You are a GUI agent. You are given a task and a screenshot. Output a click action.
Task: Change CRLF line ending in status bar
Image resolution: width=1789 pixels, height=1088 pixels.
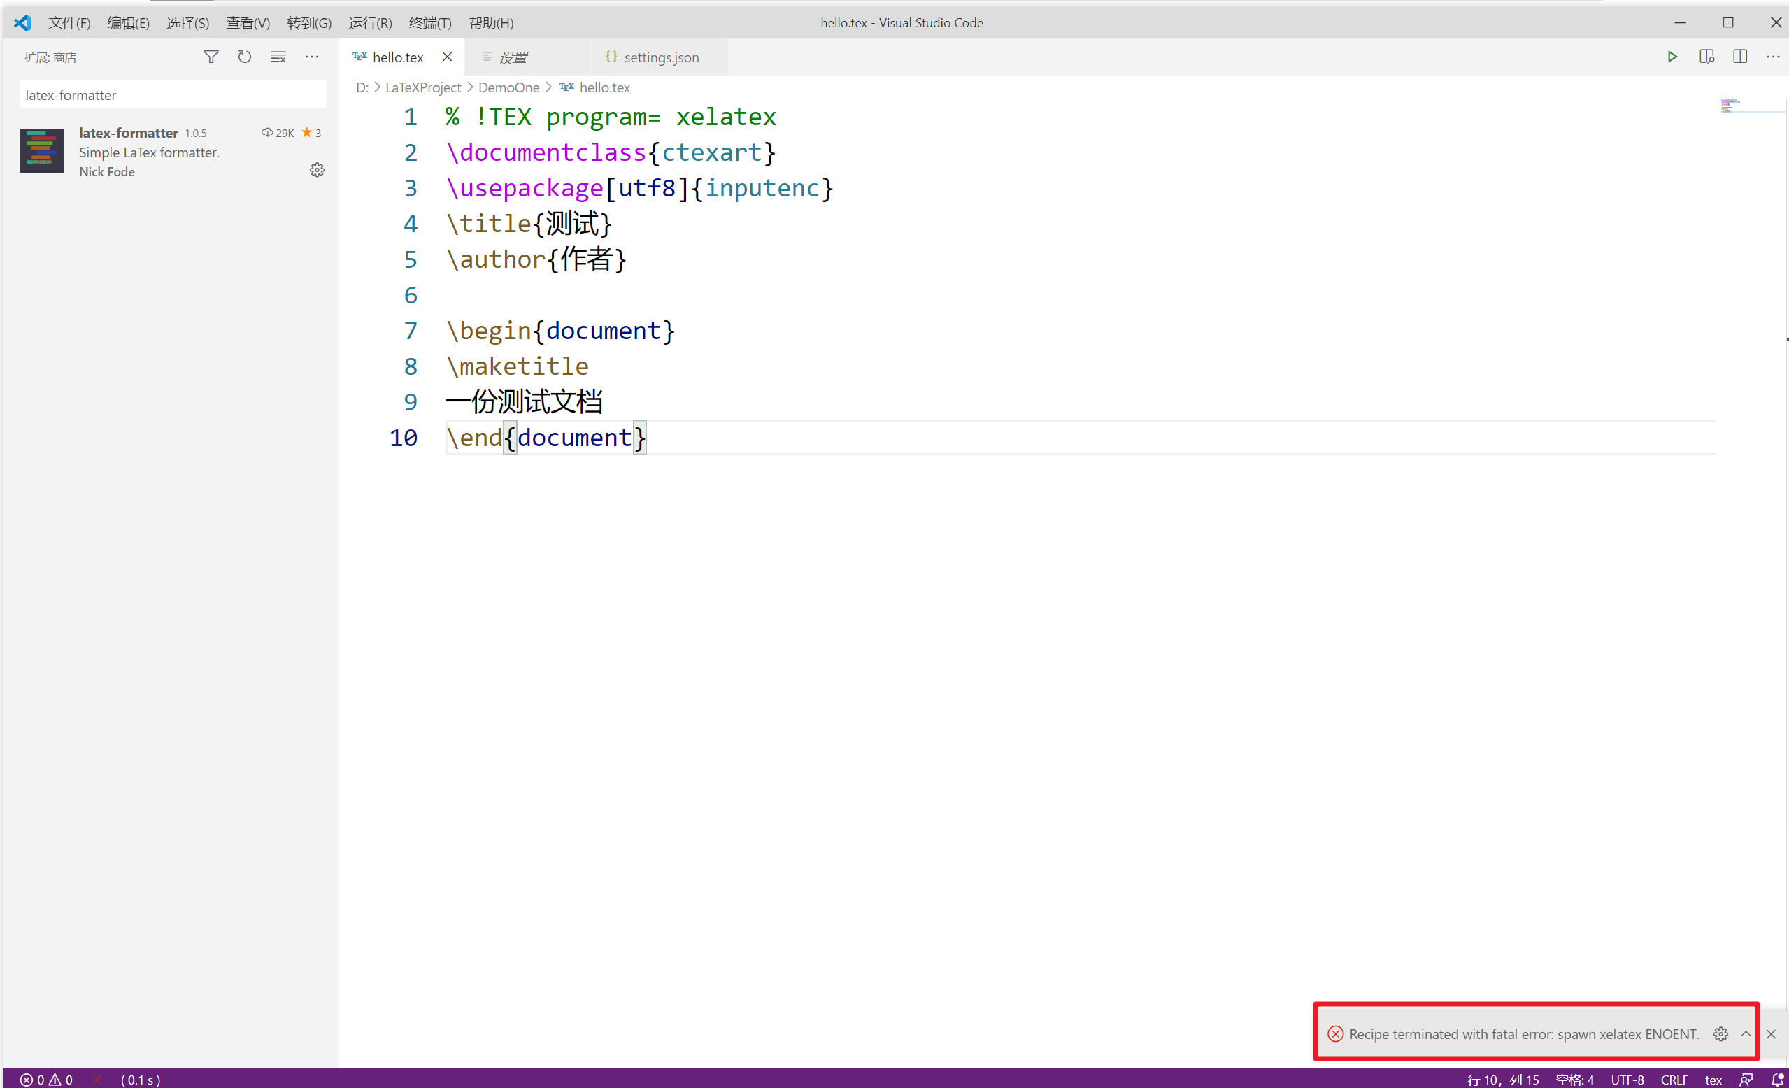(1674, 1080)
